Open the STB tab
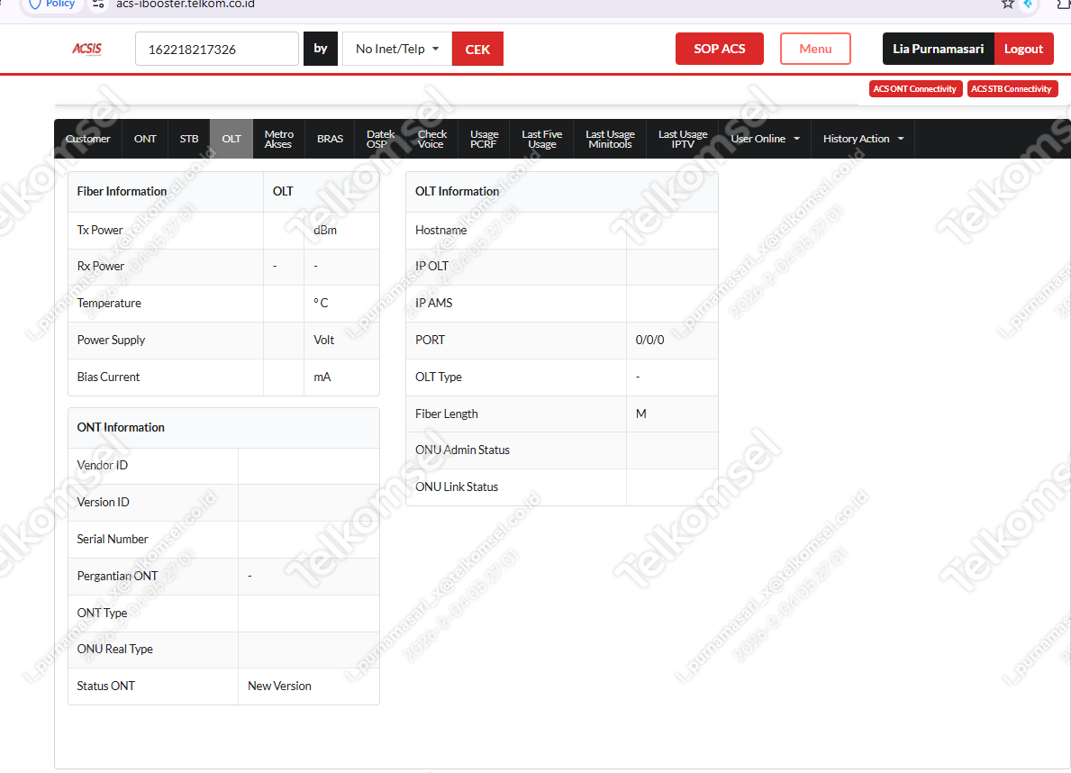The image size is (1071, 773). pyautogui.click(x=189, y=139)
